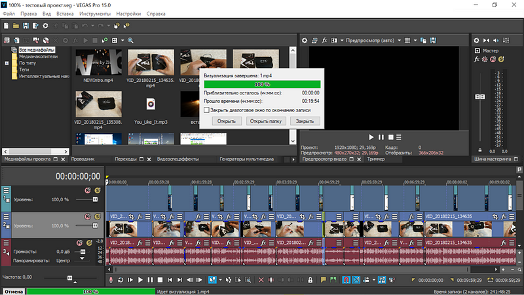The width and height of the screenshot is (524, 295).
Task: Click the Lock Event padlock icon in timeline toolbar
Action: pyautogui.click(x=310, y=280)
